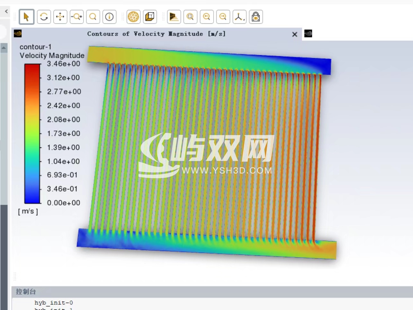Click the cube view options icon
The image size is (413, 310).
coord(150,17)
